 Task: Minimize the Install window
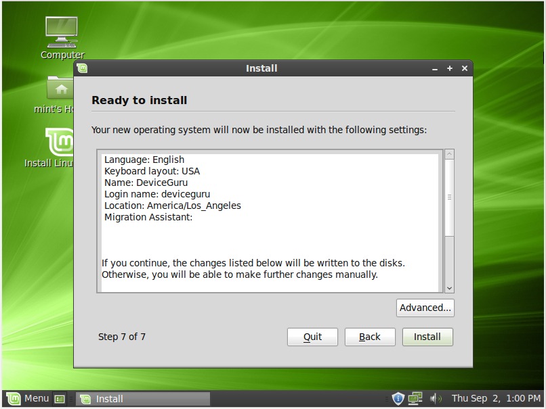[x=435, y=69]
